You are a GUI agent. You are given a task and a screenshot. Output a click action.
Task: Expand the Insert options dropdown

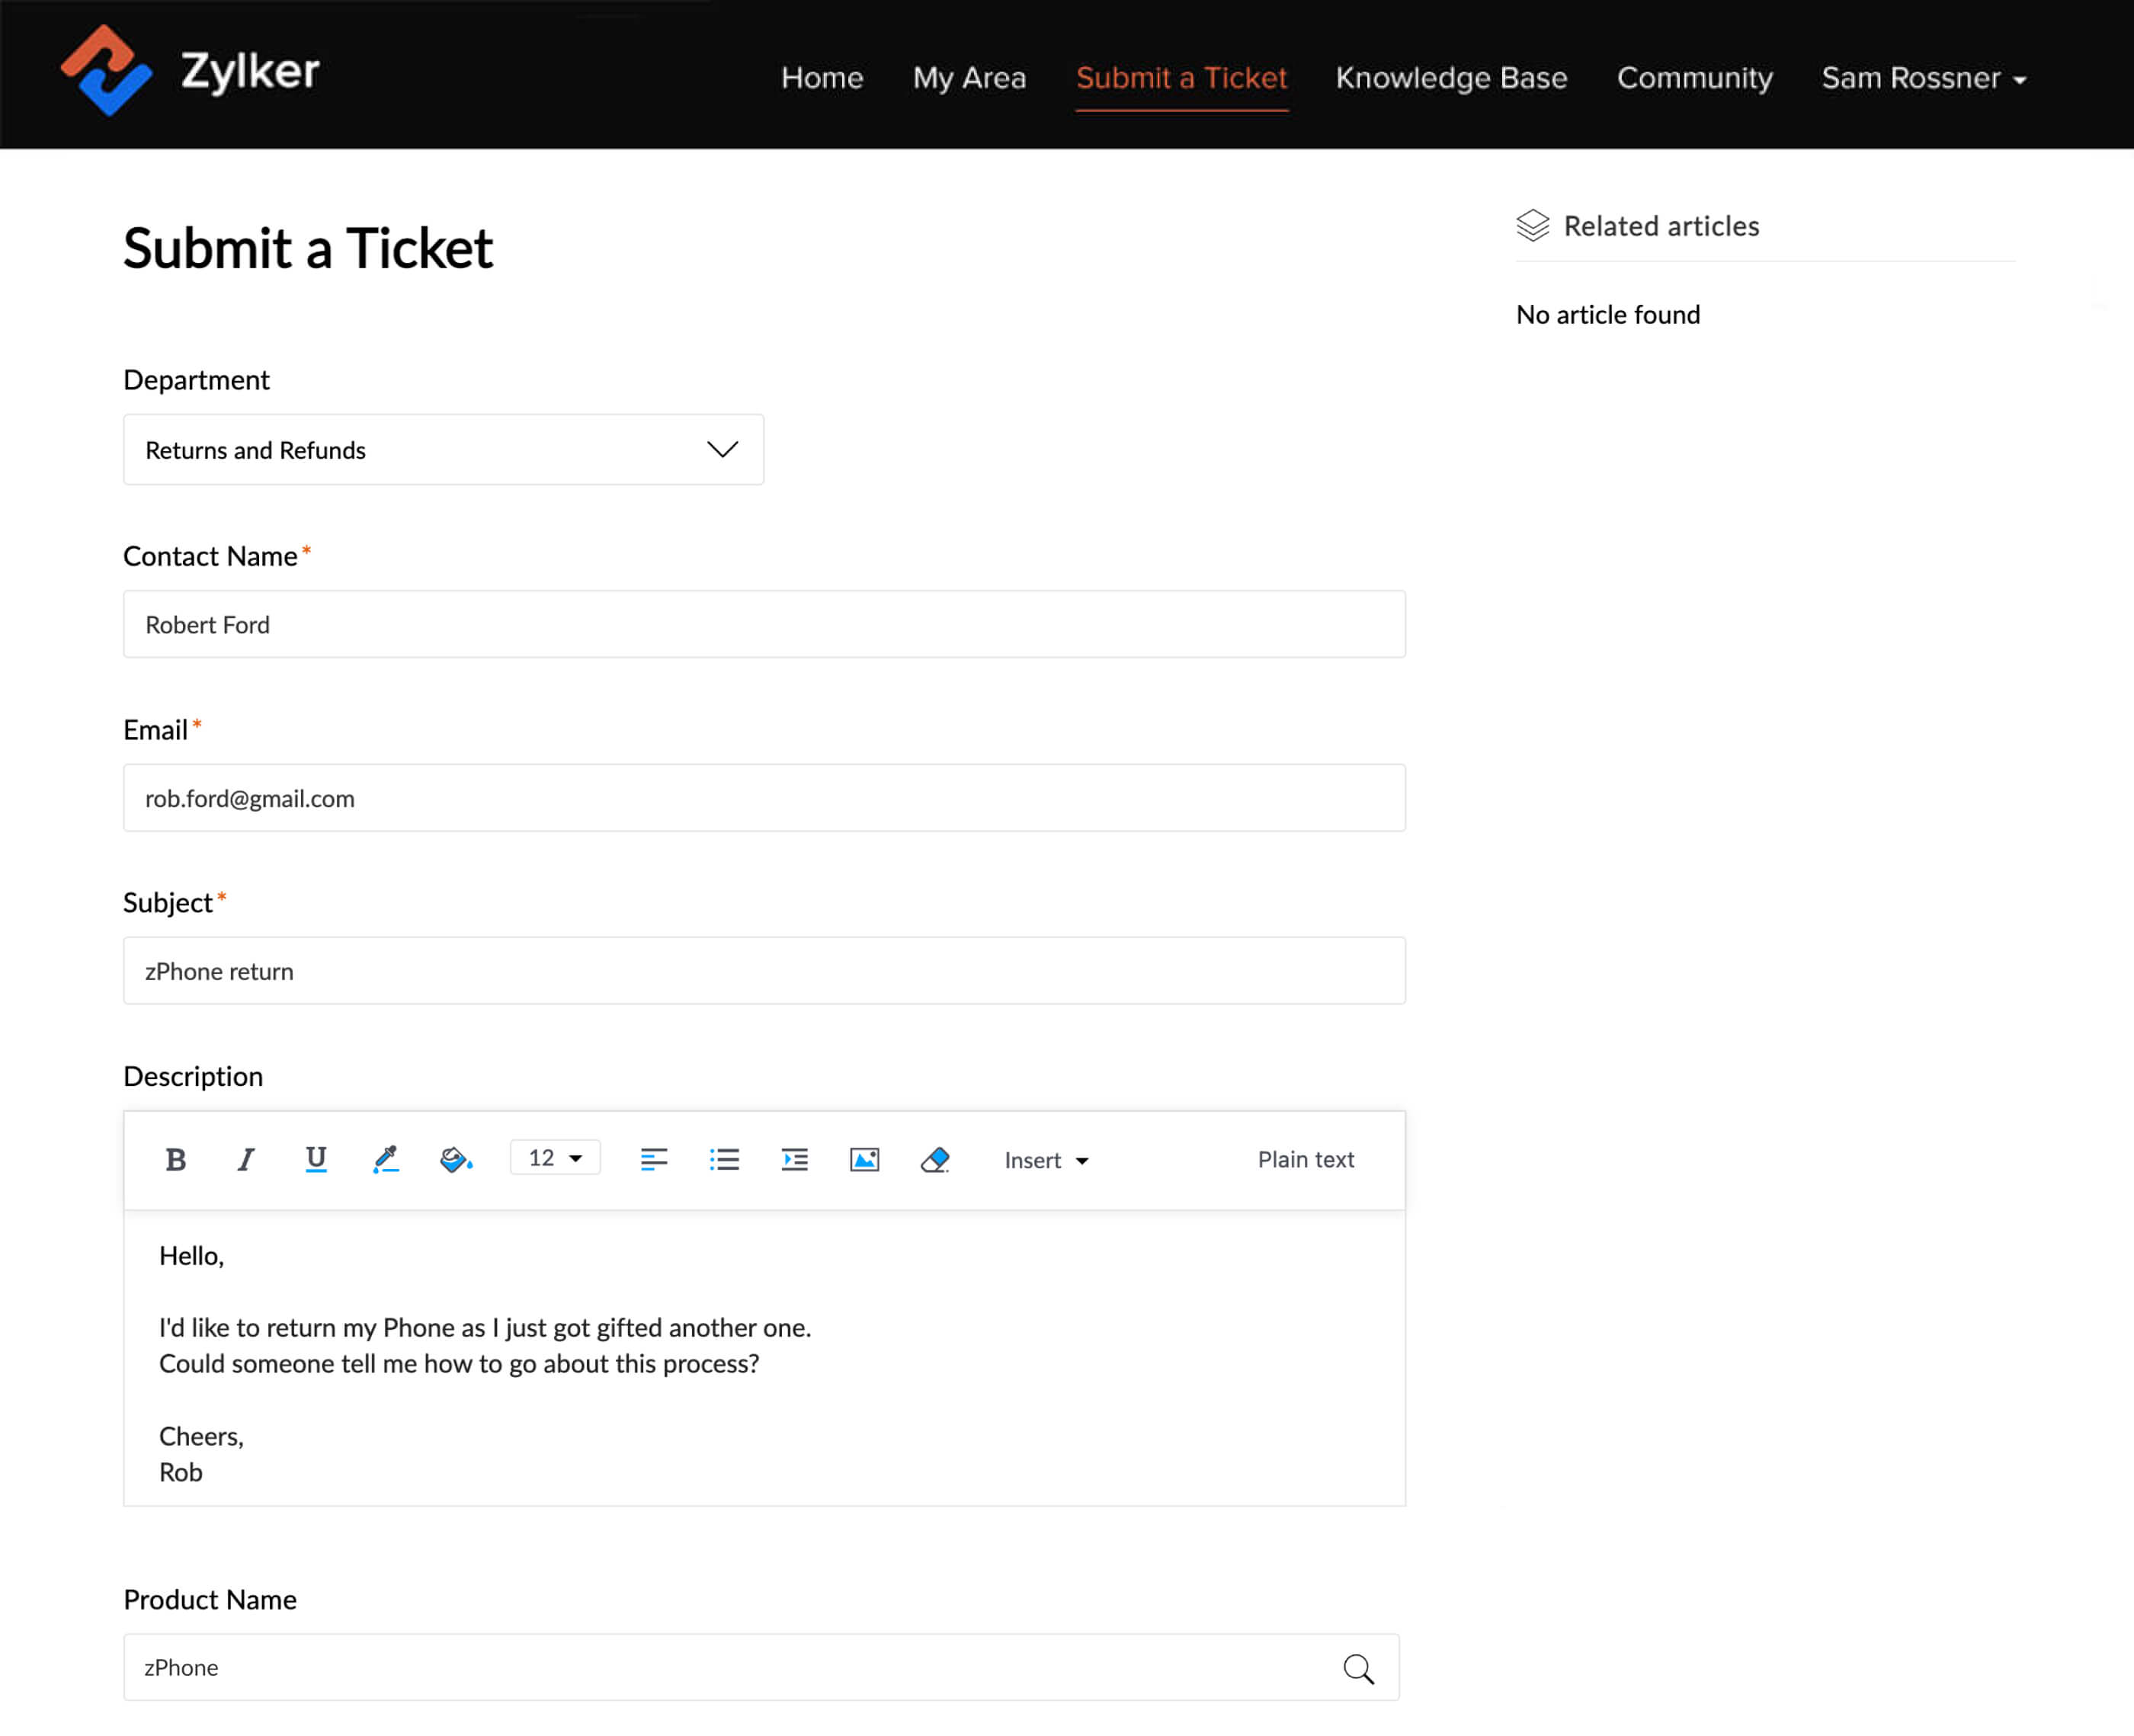point(1045,1161)
